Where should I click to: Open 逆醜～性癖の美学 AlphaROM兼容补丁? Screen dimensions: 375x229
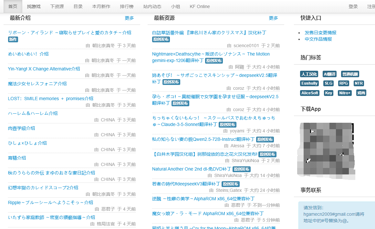(203, 199)
